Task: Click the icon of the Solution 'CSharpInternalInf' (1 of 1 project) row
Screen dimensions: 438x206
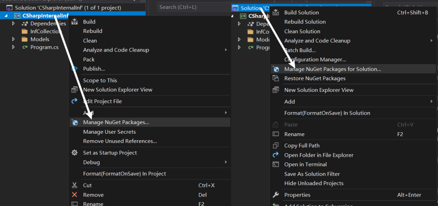Action: (9, 8)
